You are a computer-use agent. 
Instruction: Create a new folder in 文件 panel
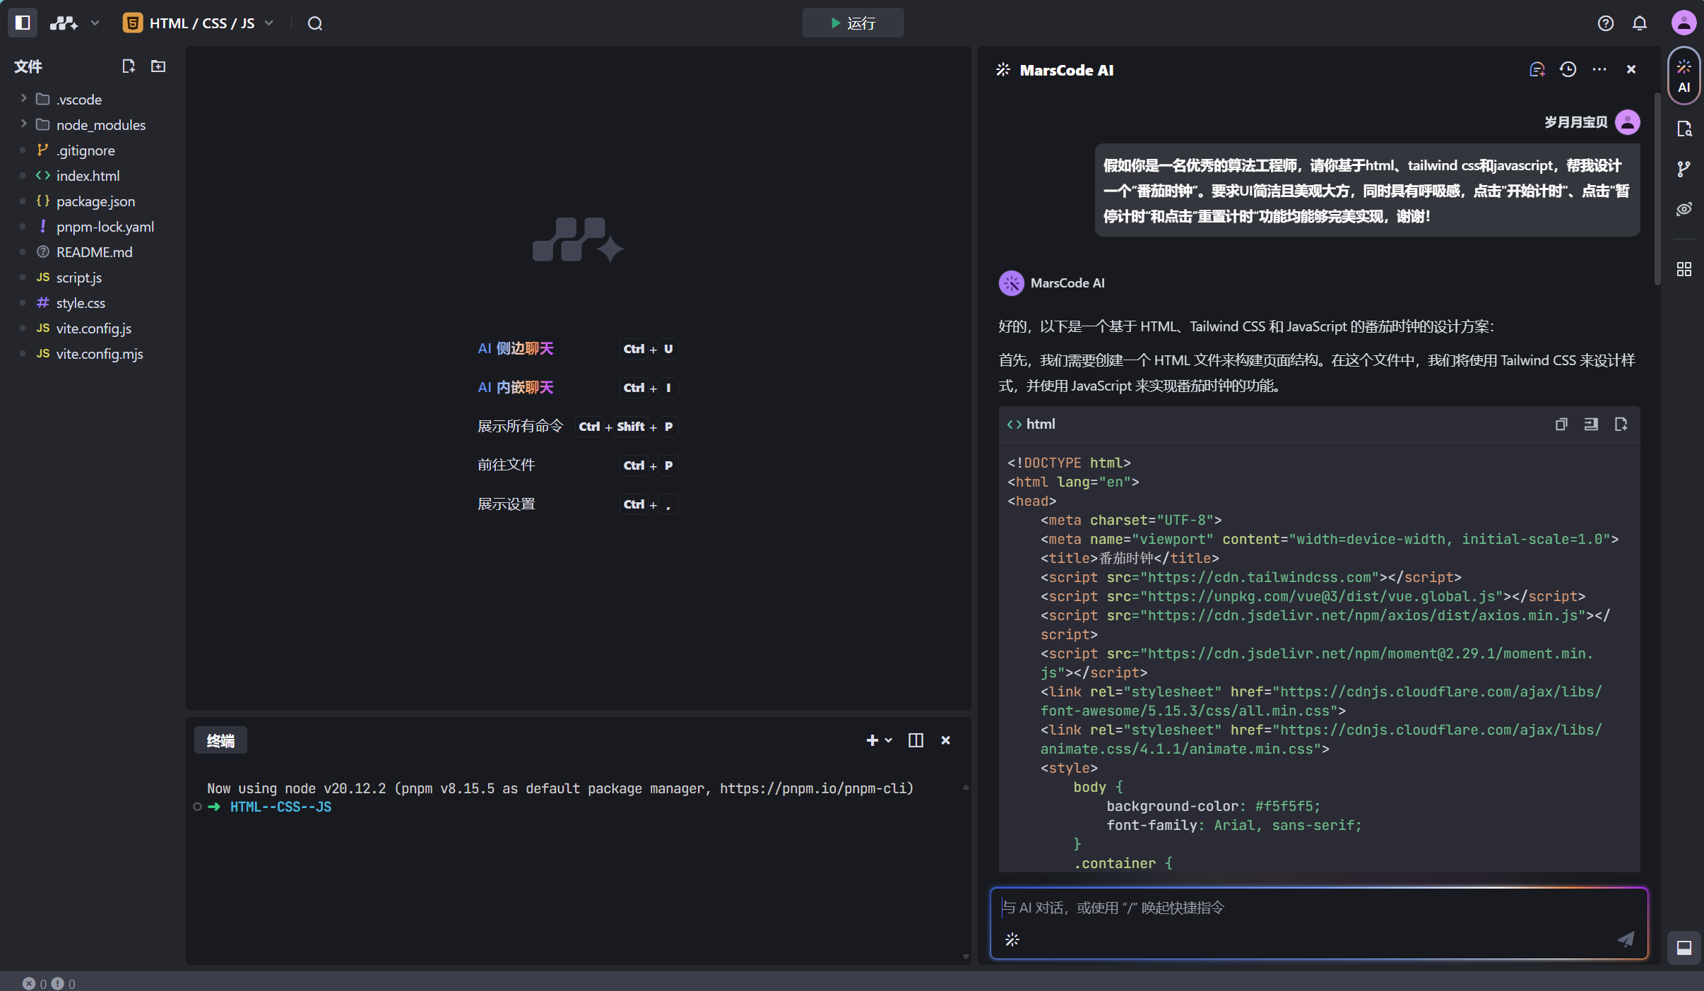point(158,66)
